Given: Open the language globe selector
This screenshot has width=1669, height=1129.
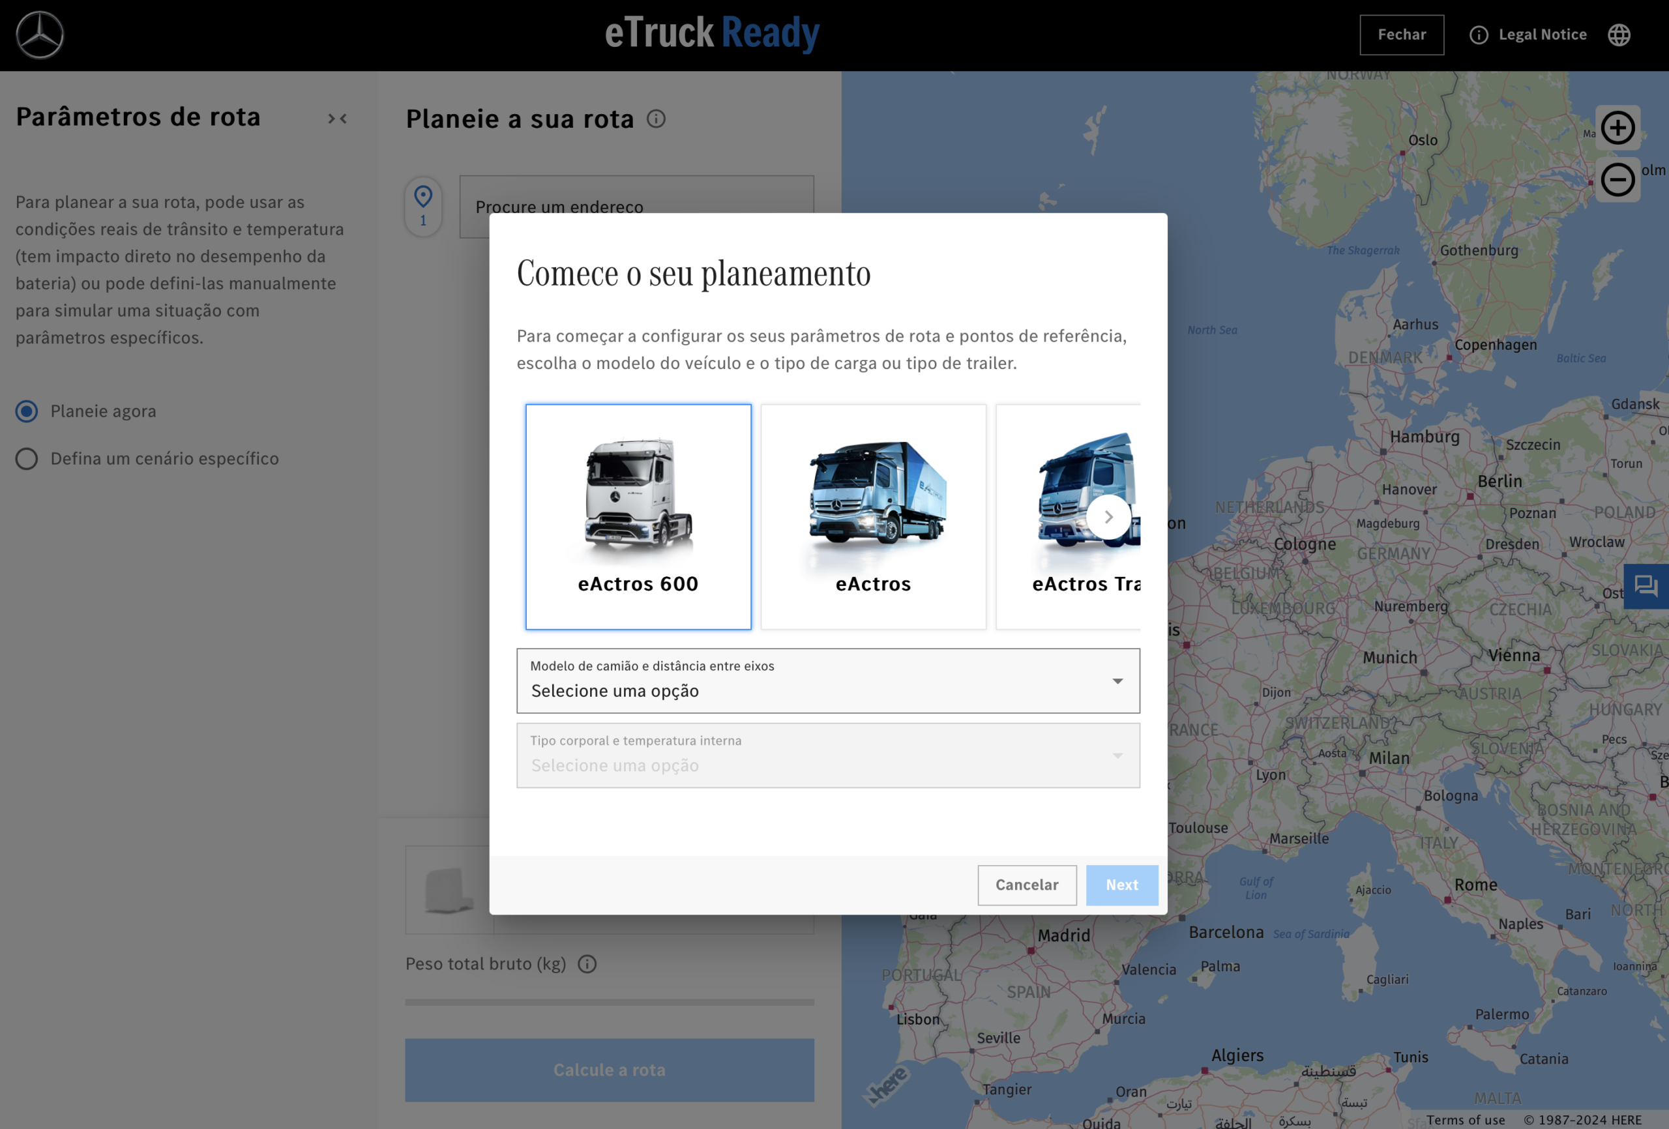Looking at the screenshot, I should tap(1619, 35).
